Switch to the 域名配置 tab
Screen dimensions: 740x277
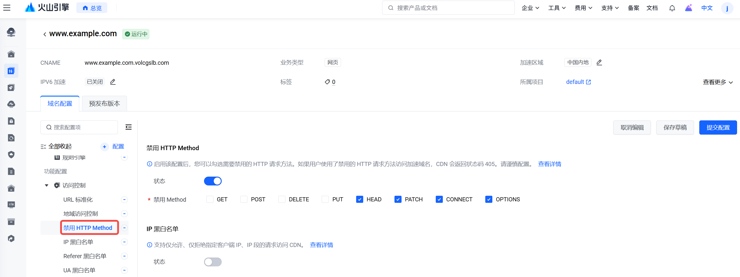click(60, 104)
